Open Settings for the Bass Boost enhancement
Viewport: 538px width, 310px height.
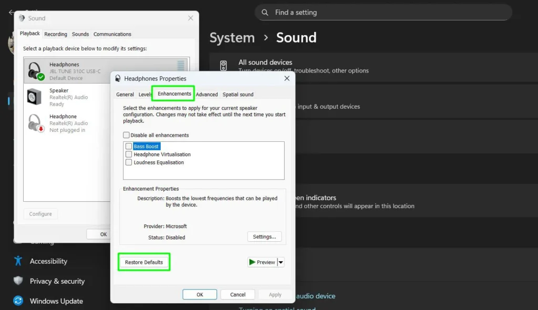(264, 236)
